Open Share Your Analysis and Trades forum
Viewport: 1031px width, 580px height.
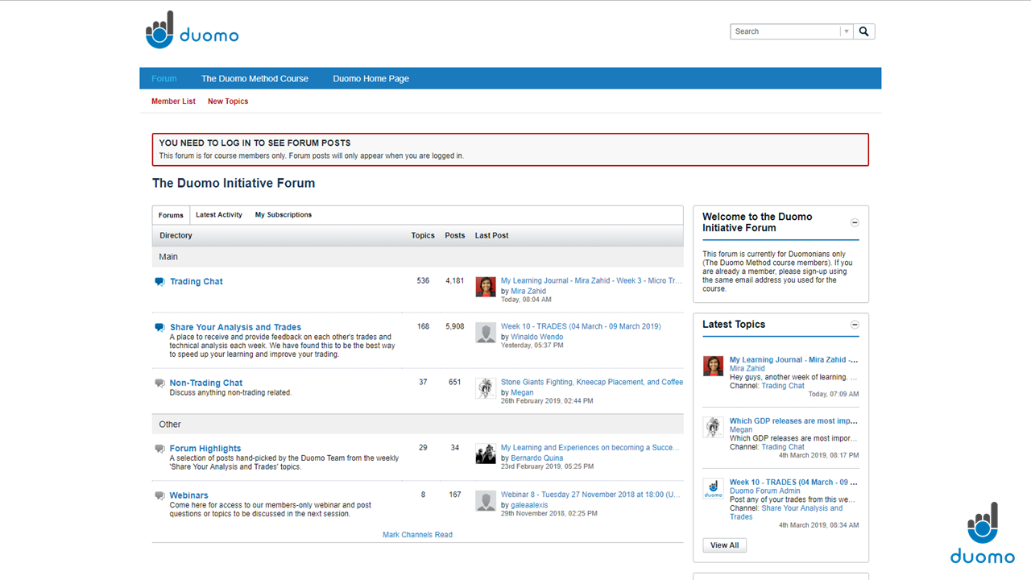pyautogui.click(x=235, y=327)
